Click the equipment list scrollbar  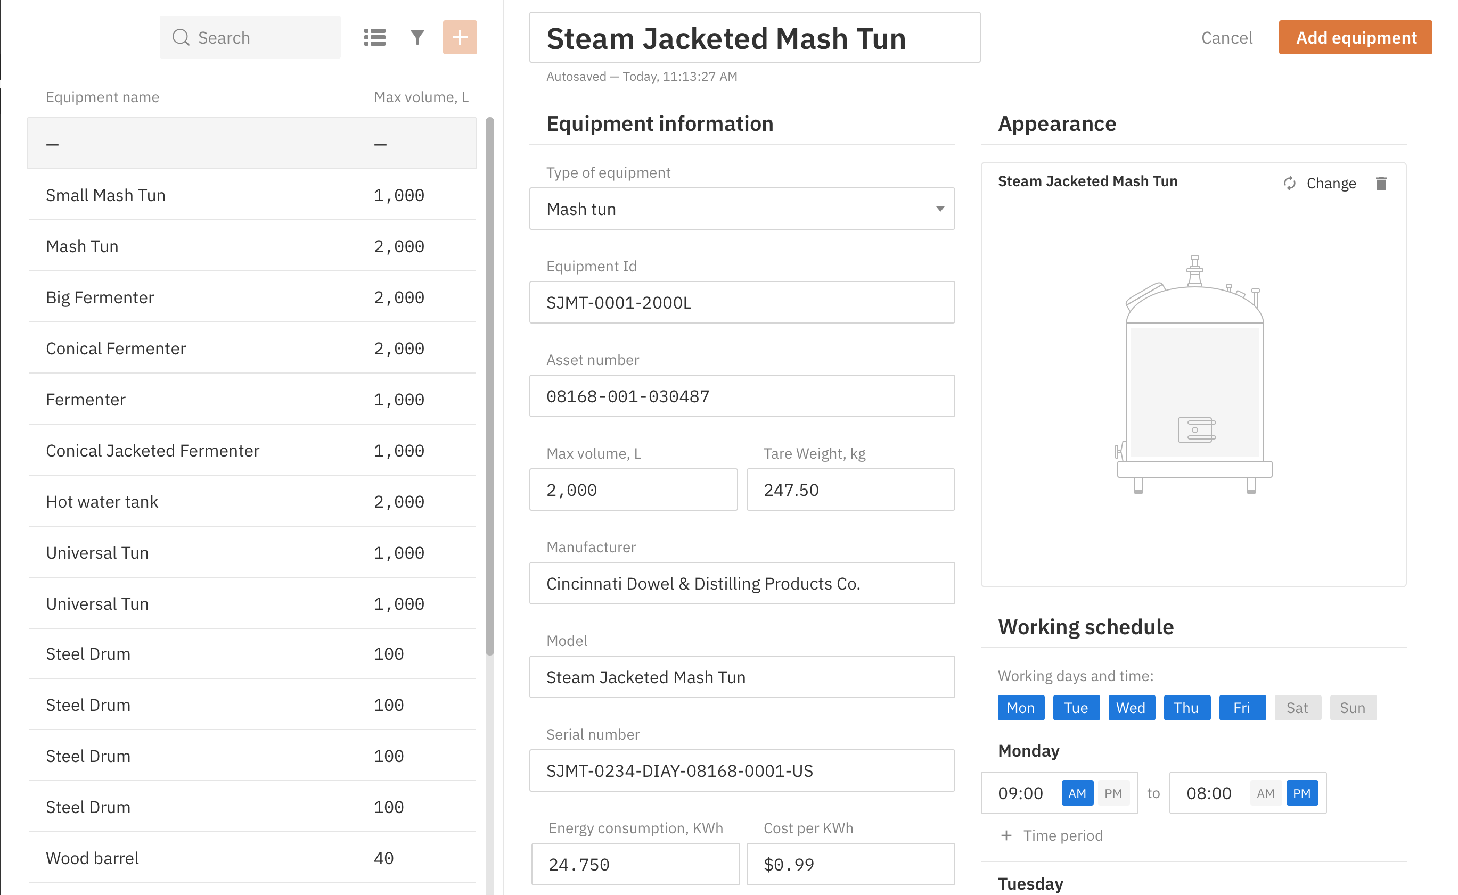coord(490,386)
